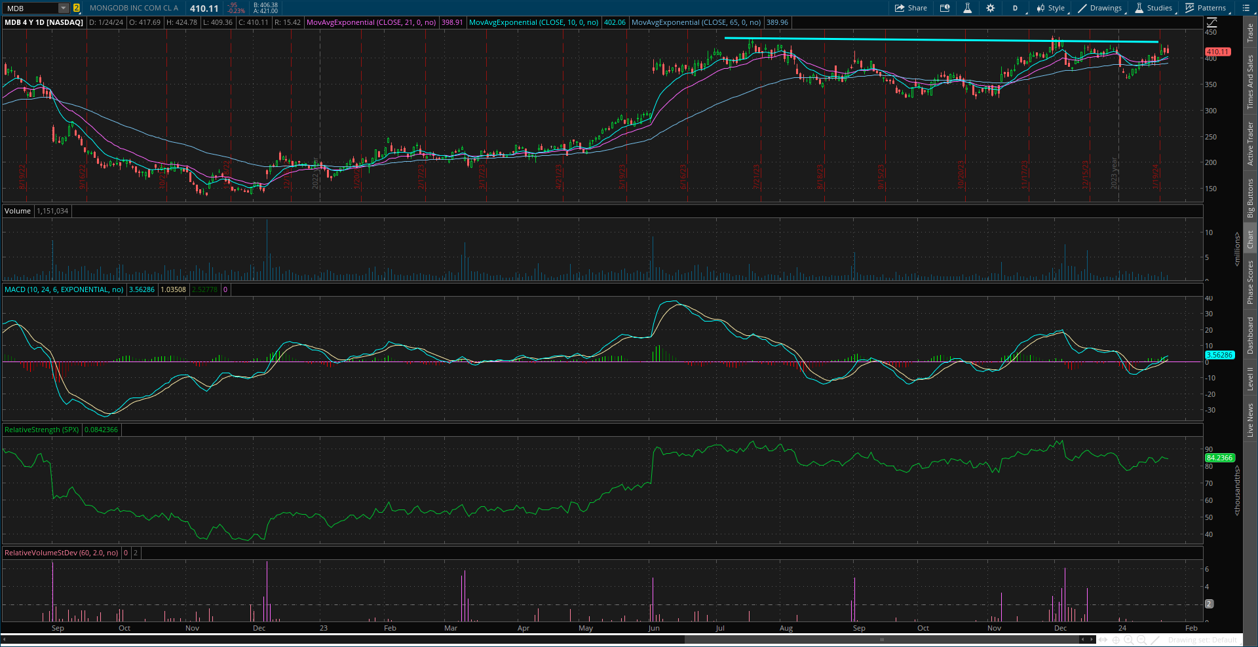Open the Patterns dropdown
The height and width of the screenshot is (647, 1258).
(x=1206, y=8)
